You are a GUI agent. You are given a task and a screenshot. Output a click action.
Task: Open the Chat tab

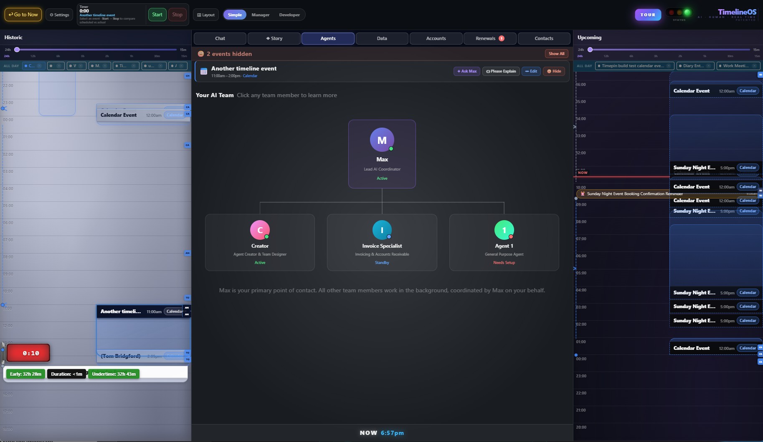tap(220, 38)
